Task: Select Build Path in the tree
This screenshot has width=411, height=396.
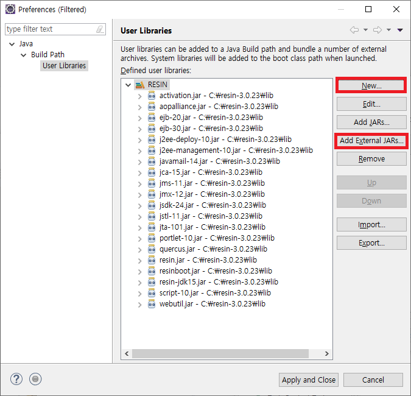Action: pos(47,55)
